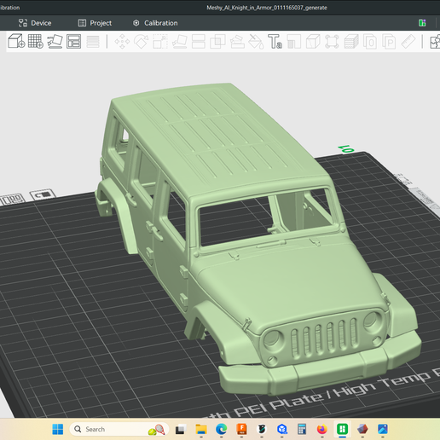The width and height of the screenshot is (440, 440).
Task: Click the toolbar icon showing a P
Action: click(x=389, y=42)
